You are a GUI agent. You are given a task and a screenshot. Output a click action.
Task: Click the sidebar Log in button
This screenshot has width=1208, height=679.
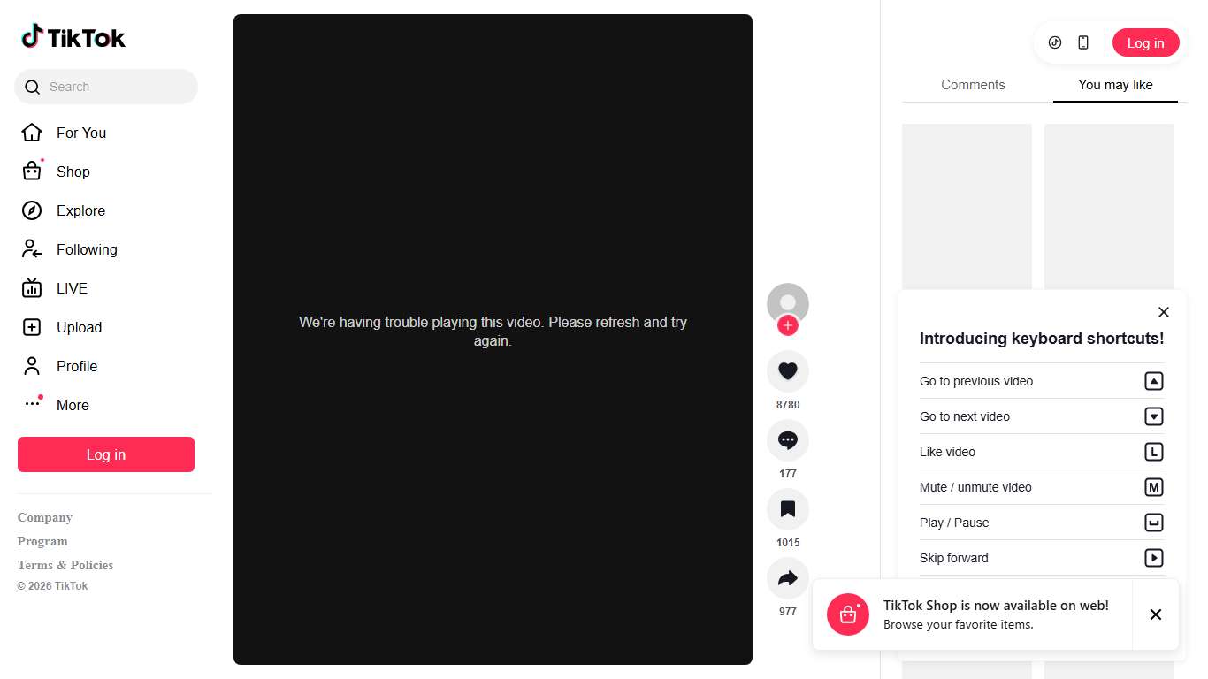coord(106,454)
